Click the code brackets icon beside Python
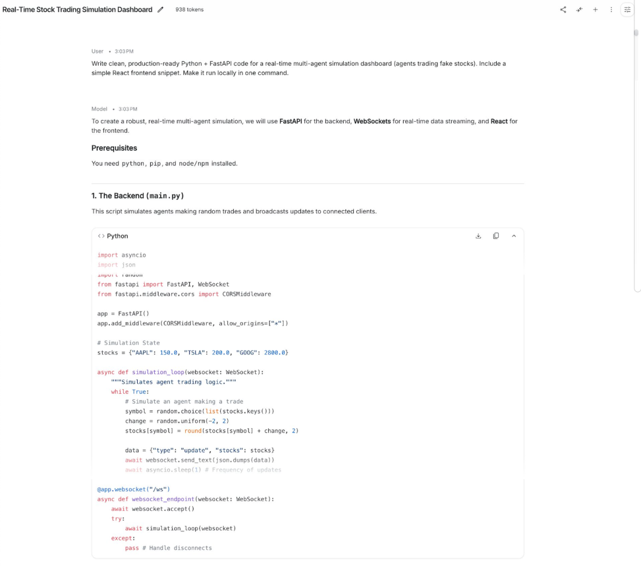Screen dimensions: 641x567 click(x=101, y=236)
